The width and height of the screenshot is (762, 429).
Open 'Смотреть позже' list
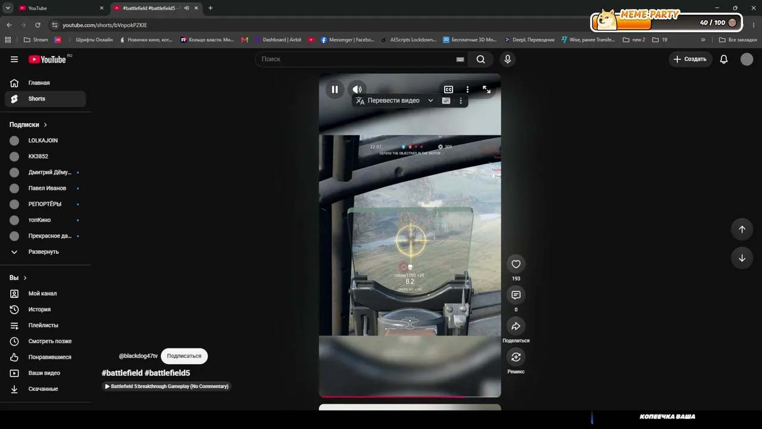tap(45, 341)
